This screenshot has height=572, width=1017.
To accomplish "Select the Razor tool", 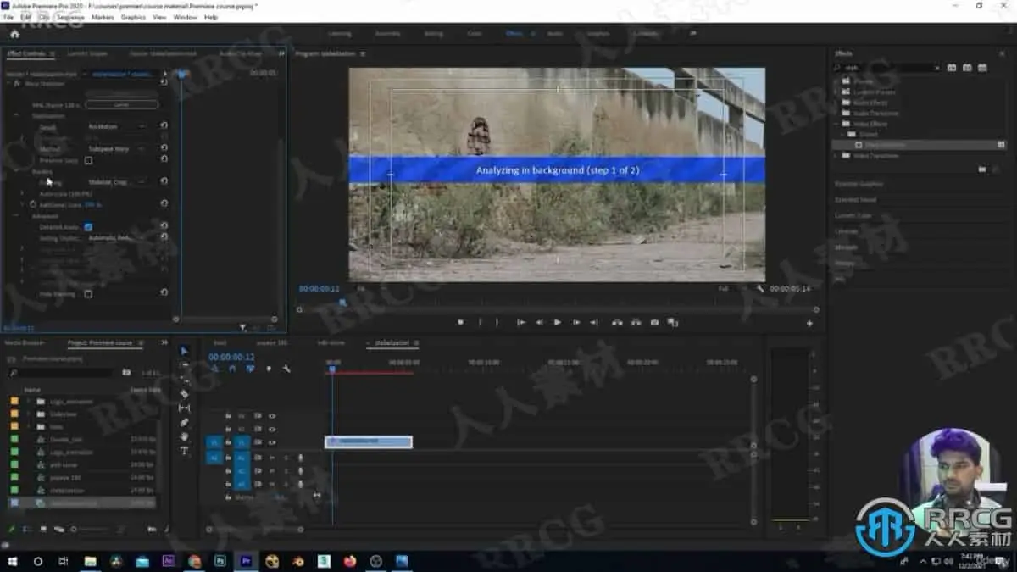I will (185, 394).
